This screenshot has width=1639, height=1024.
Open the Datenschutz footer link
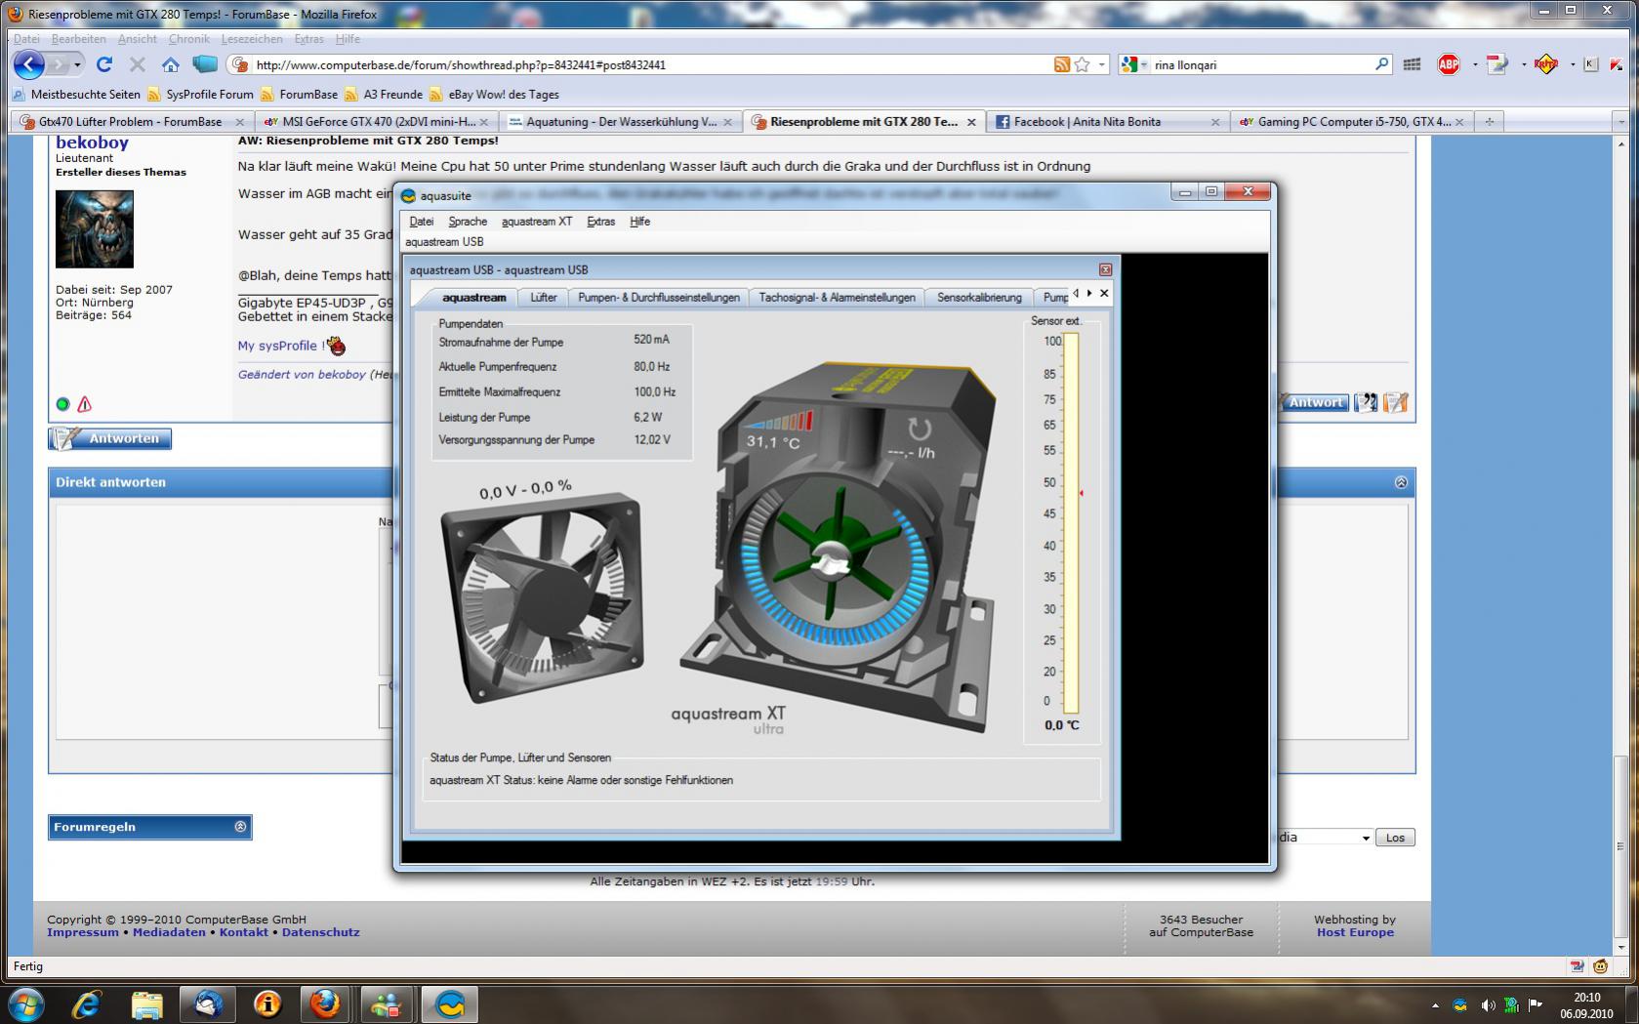coord(321,932)
